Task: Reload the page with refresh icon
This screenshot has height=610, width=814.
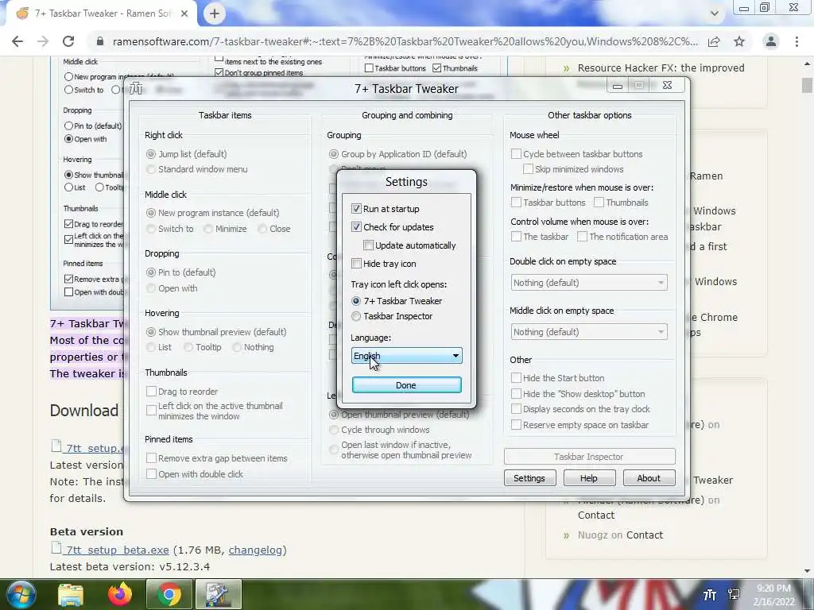Action: tap(68, 41)
